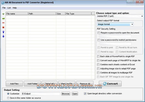Click the red X remove all icon
Image resolution: width=145 pixels, height=102 pixels.
pyautogui.click(x=3, y=27)
